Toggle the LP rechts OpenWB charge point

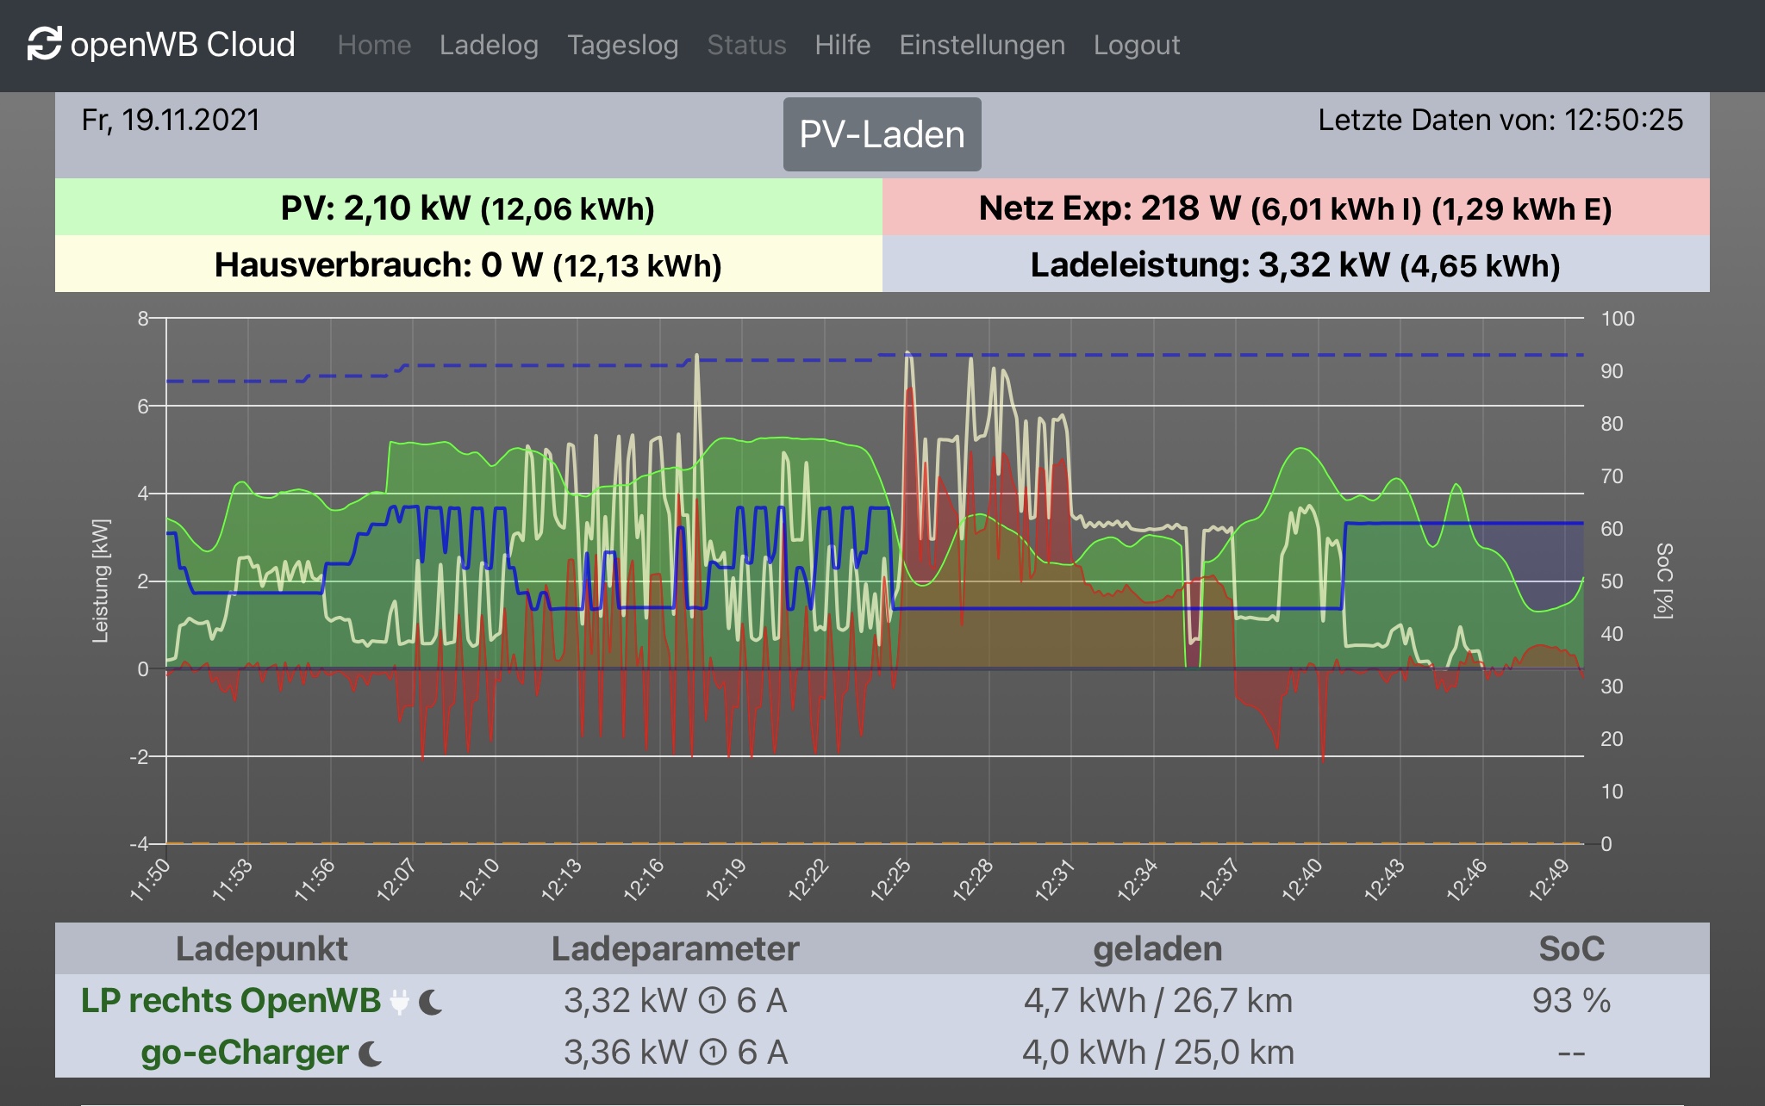coord(231,1001)
